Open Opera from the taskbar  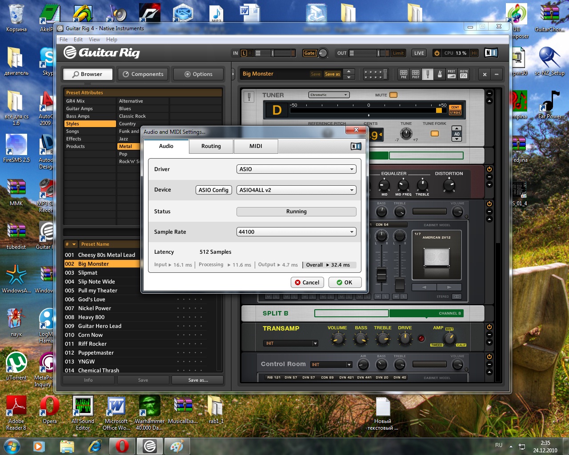122,446
